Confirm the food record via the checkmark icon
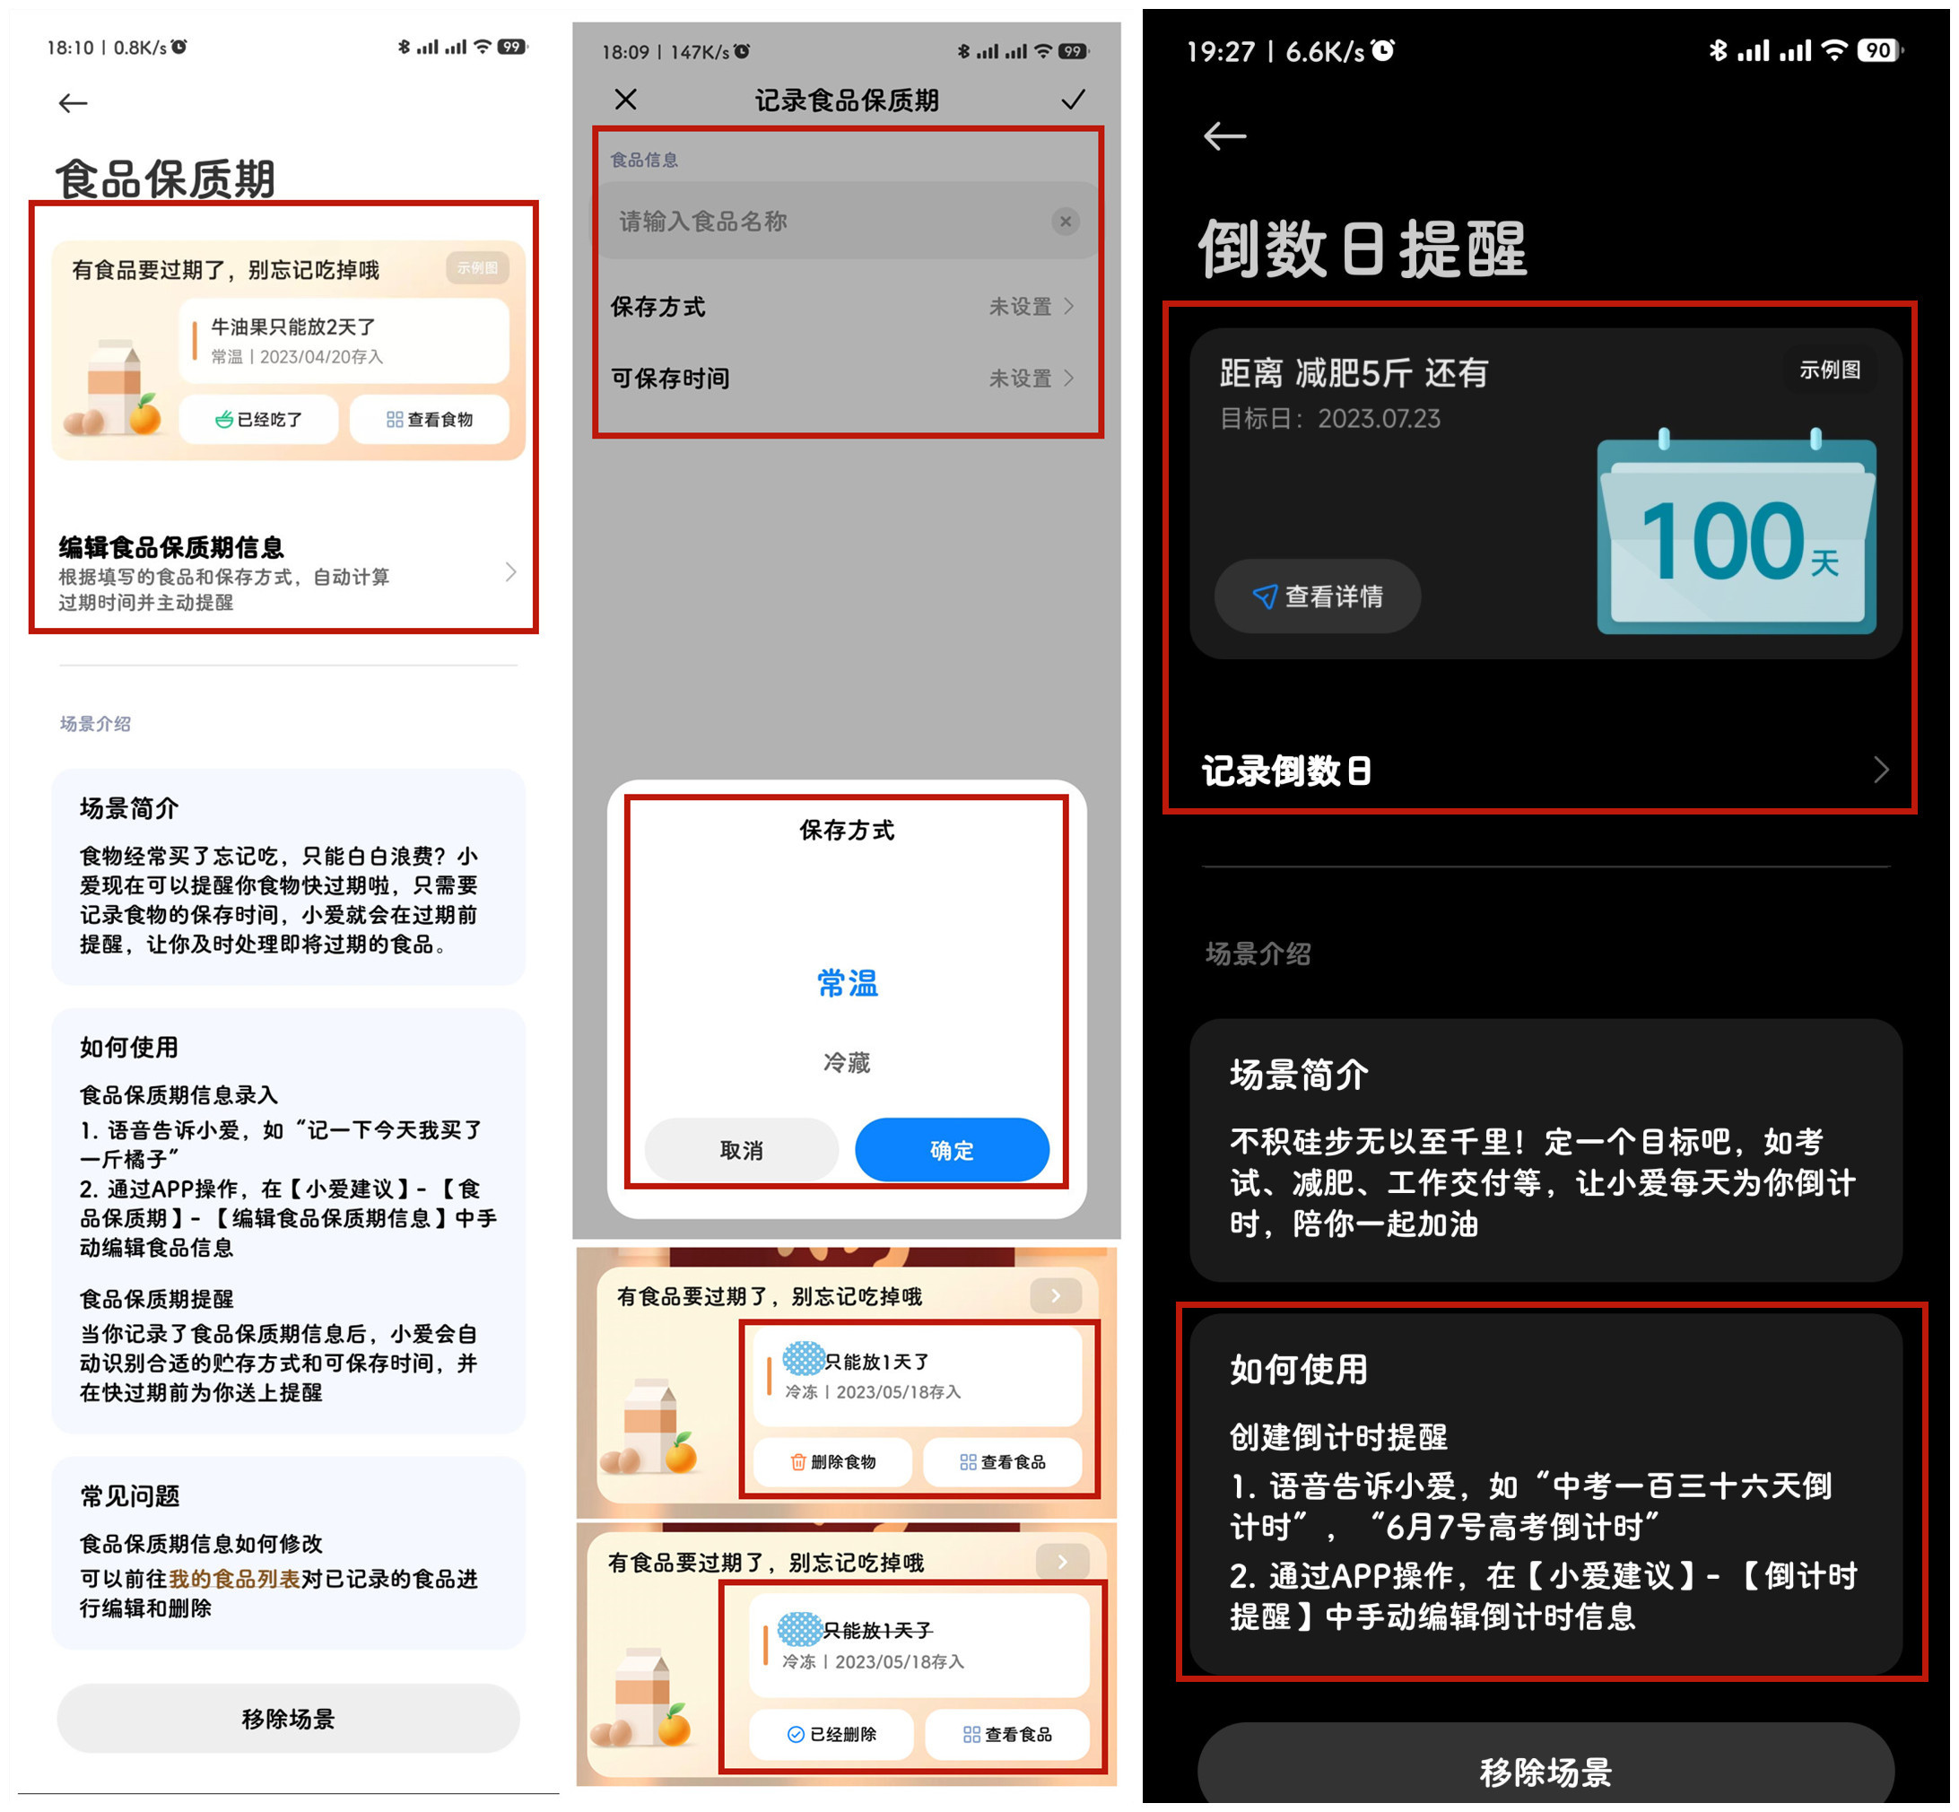 coord(1073,99)
